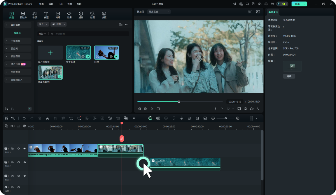Toggle the lock on 影片 3 track

click(13, 149)
